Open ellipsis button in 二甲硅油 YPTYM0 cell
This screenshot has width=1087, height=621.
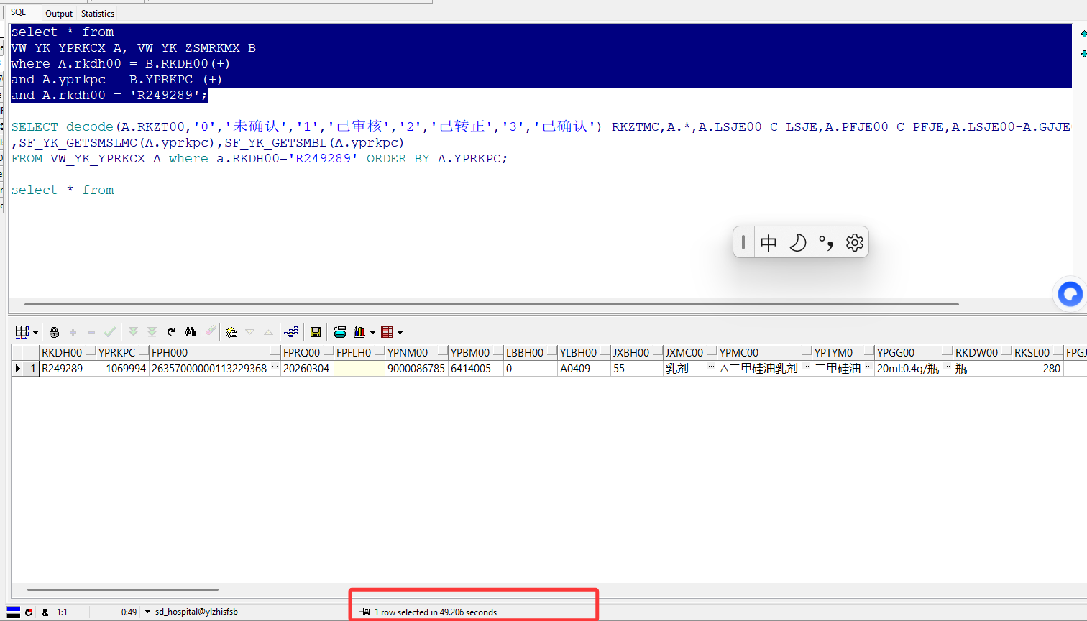click(868, 368)
